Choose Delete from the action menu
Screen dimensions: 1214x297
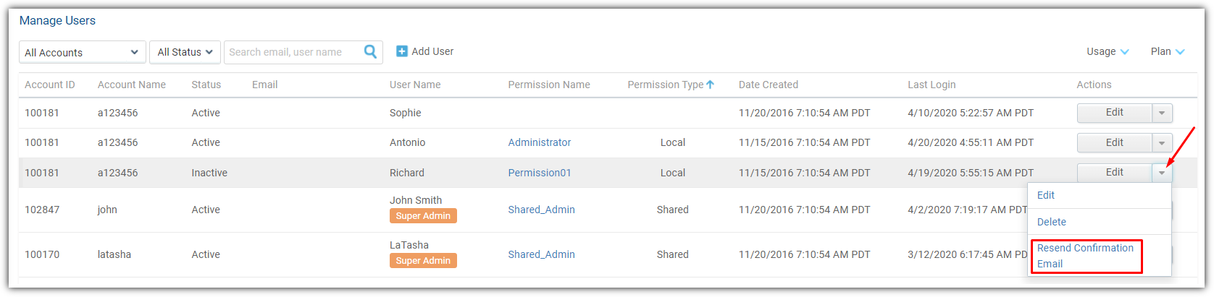[x=1052, y=222]
